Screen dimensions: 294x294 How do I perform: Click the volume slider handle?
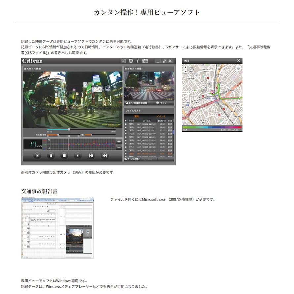tap(91, 135)
